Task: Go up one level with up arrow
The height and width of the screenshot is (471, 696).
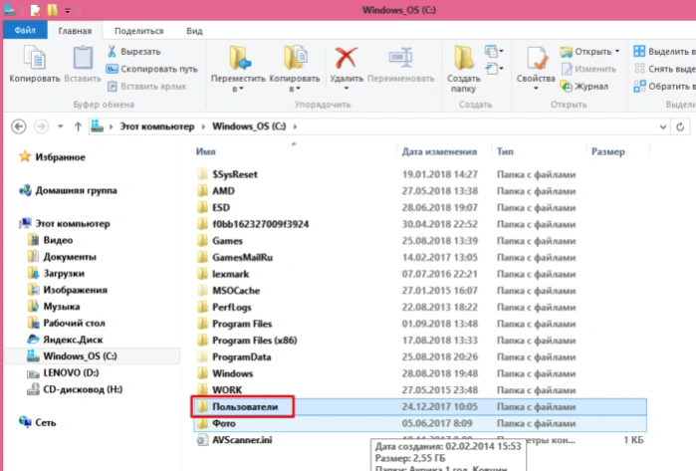Action: pyautogui.click(x=78, y=126)
